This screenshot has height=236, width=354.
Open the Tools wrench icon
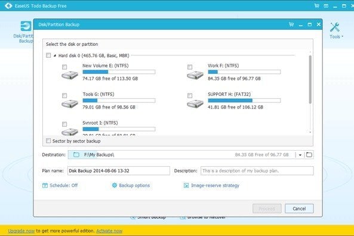pyautogui.click(x=334, y=27)
